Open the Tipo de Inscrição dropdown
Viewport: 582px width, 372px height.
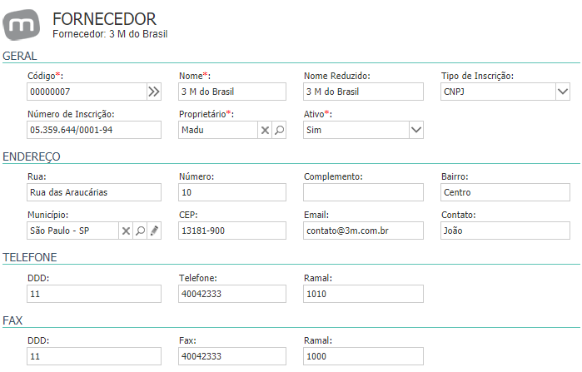pyautogui.click(x=563, y=92)
